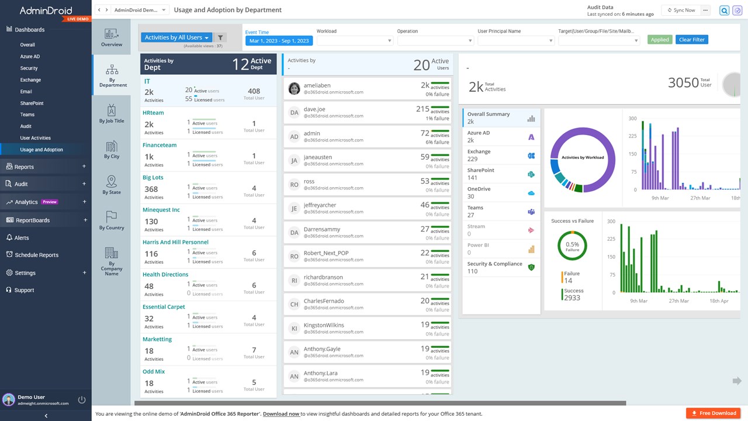Viewport: 748px width, 421px height.
Task: Switch to the By State tab
Action: pyautogui.click(x=112, y=185)
